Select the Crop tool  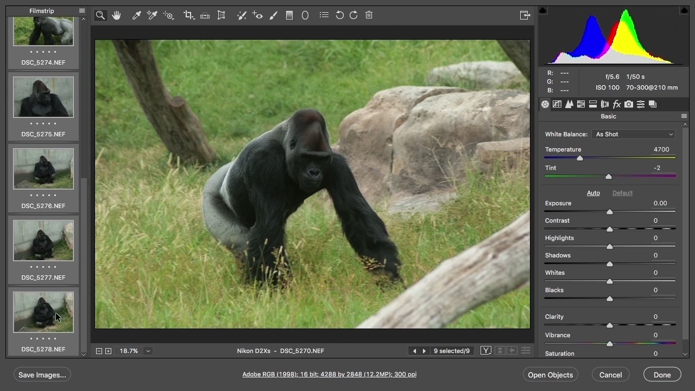[x=188, y=15]
